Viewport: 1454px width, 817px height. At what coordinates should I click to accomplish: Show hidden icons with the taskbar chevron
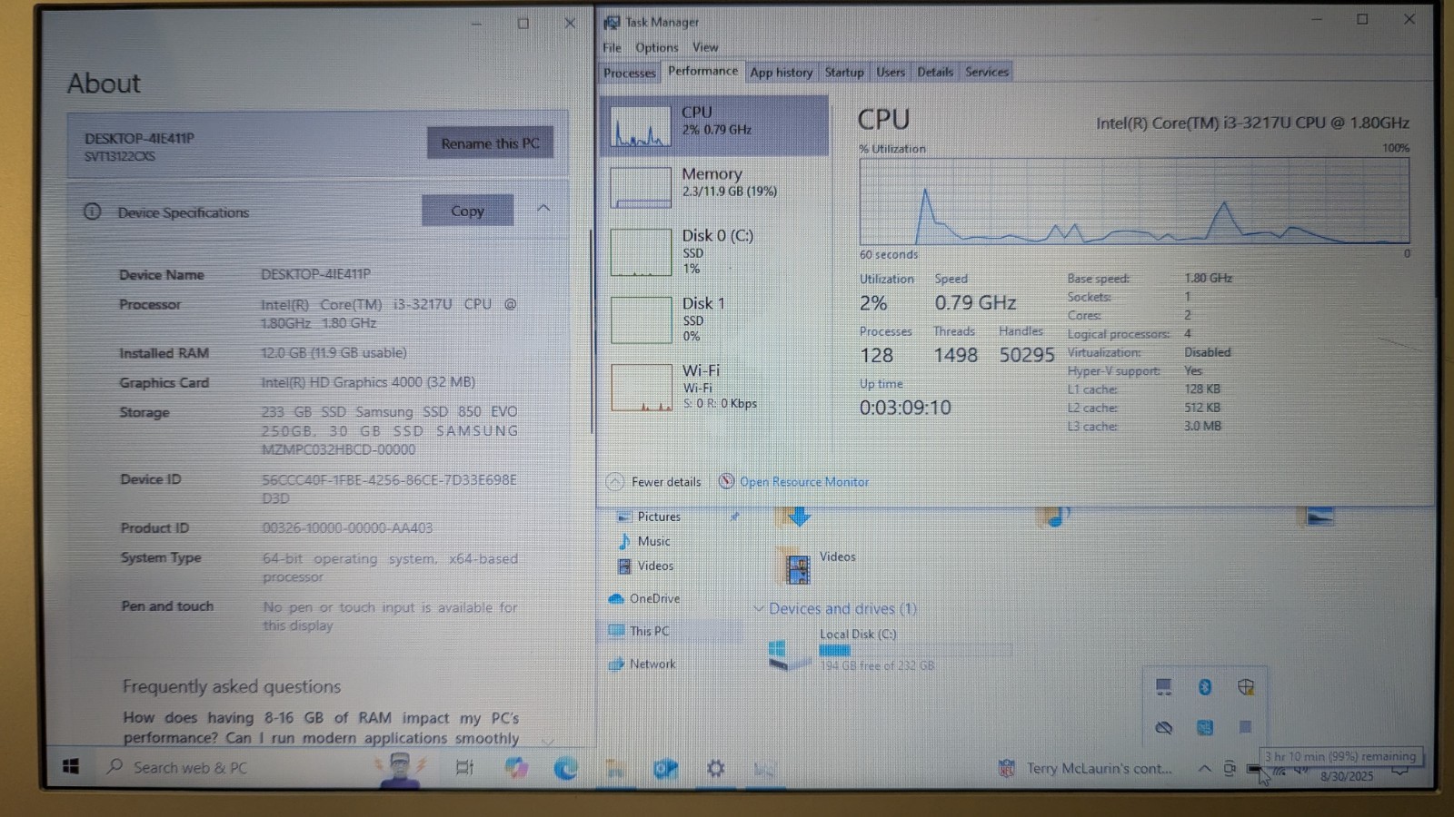[1204, 768]
